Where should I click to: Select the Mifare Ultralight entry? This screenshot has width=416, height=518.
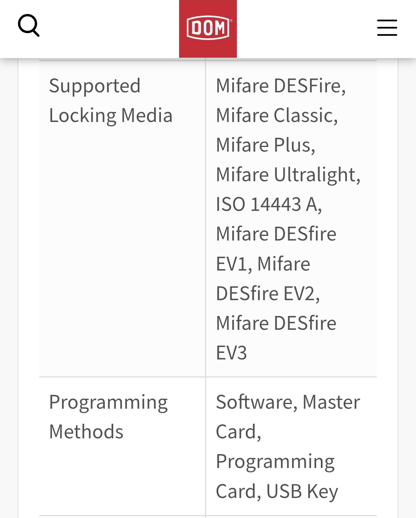click(x=288, y=175)
